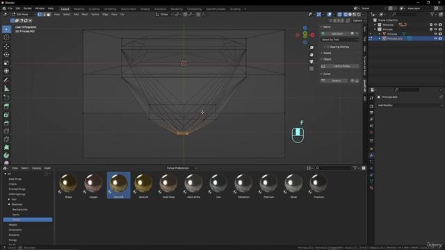Select the Platinum material asset
Screen dimensions: 445x250
(268, 185)
